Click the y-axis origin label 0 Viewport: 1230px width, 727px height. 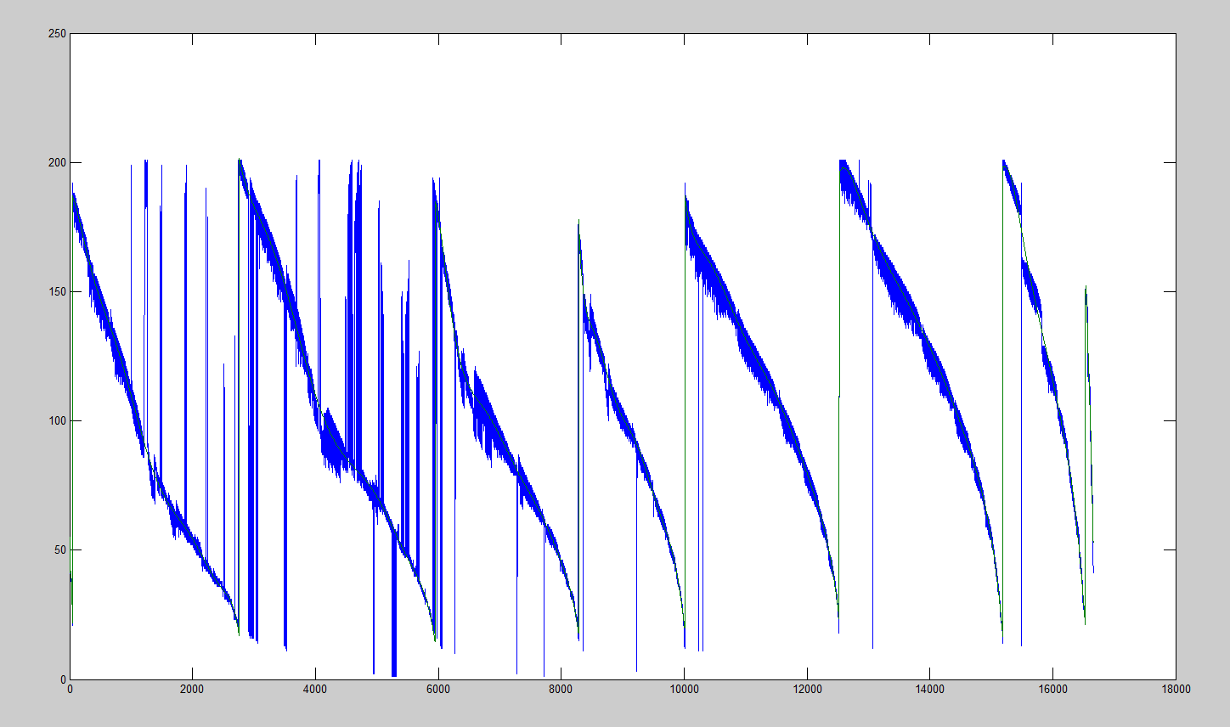click(x=61, y=679)
